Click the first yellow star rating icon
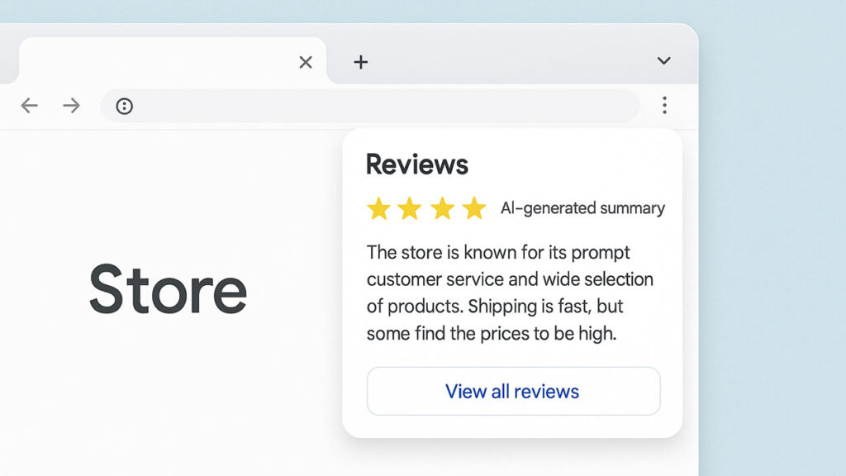Screen dimensions: 846x476 point(381,208)
